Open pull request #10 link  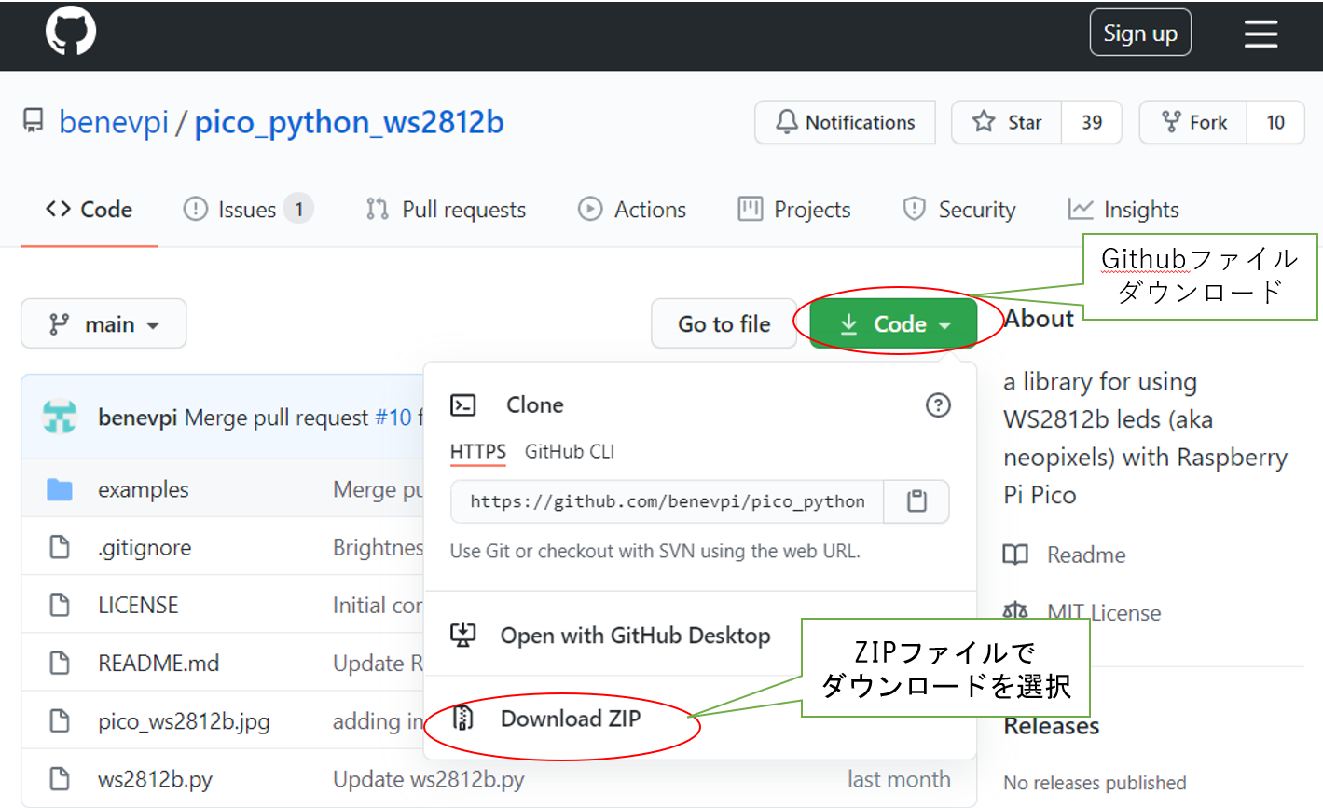(393, 418)
